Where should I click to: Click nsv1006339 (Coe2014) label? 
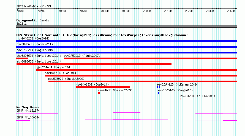tap(92, 84)
